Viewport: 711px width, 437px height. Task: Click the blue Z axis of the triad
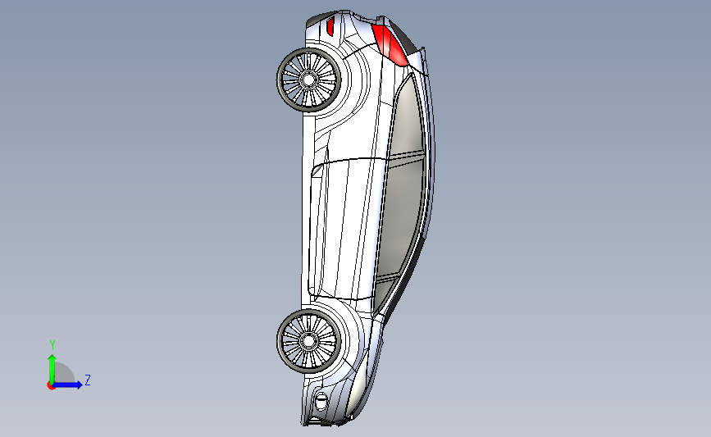coord(68,385)
